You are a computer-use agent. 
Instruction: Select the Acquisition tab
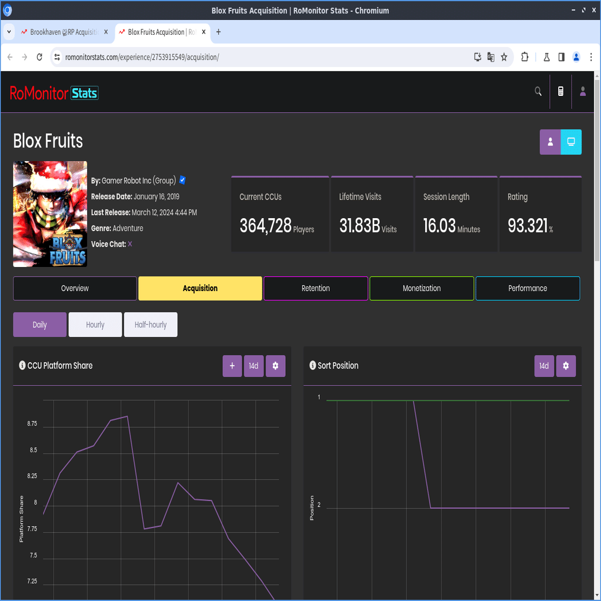coord(200,288)
